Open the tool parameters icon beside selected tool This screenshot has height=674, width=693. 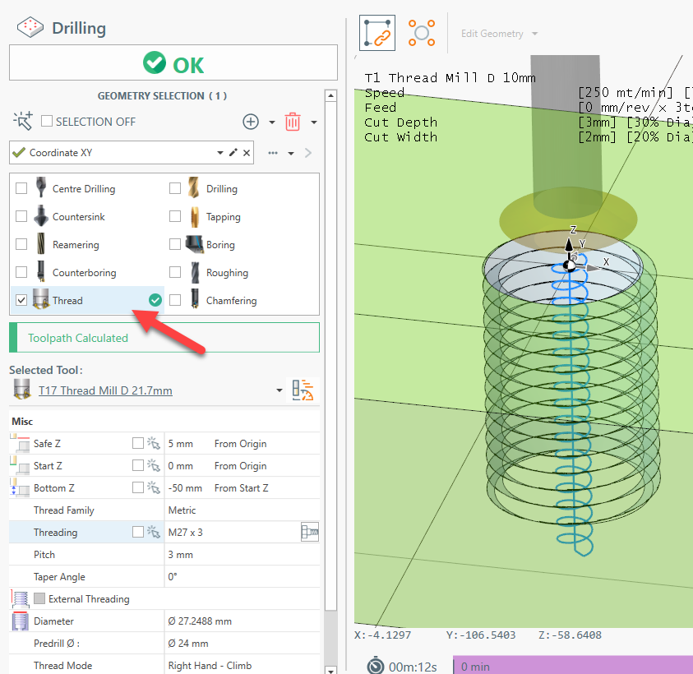(304, 390)
